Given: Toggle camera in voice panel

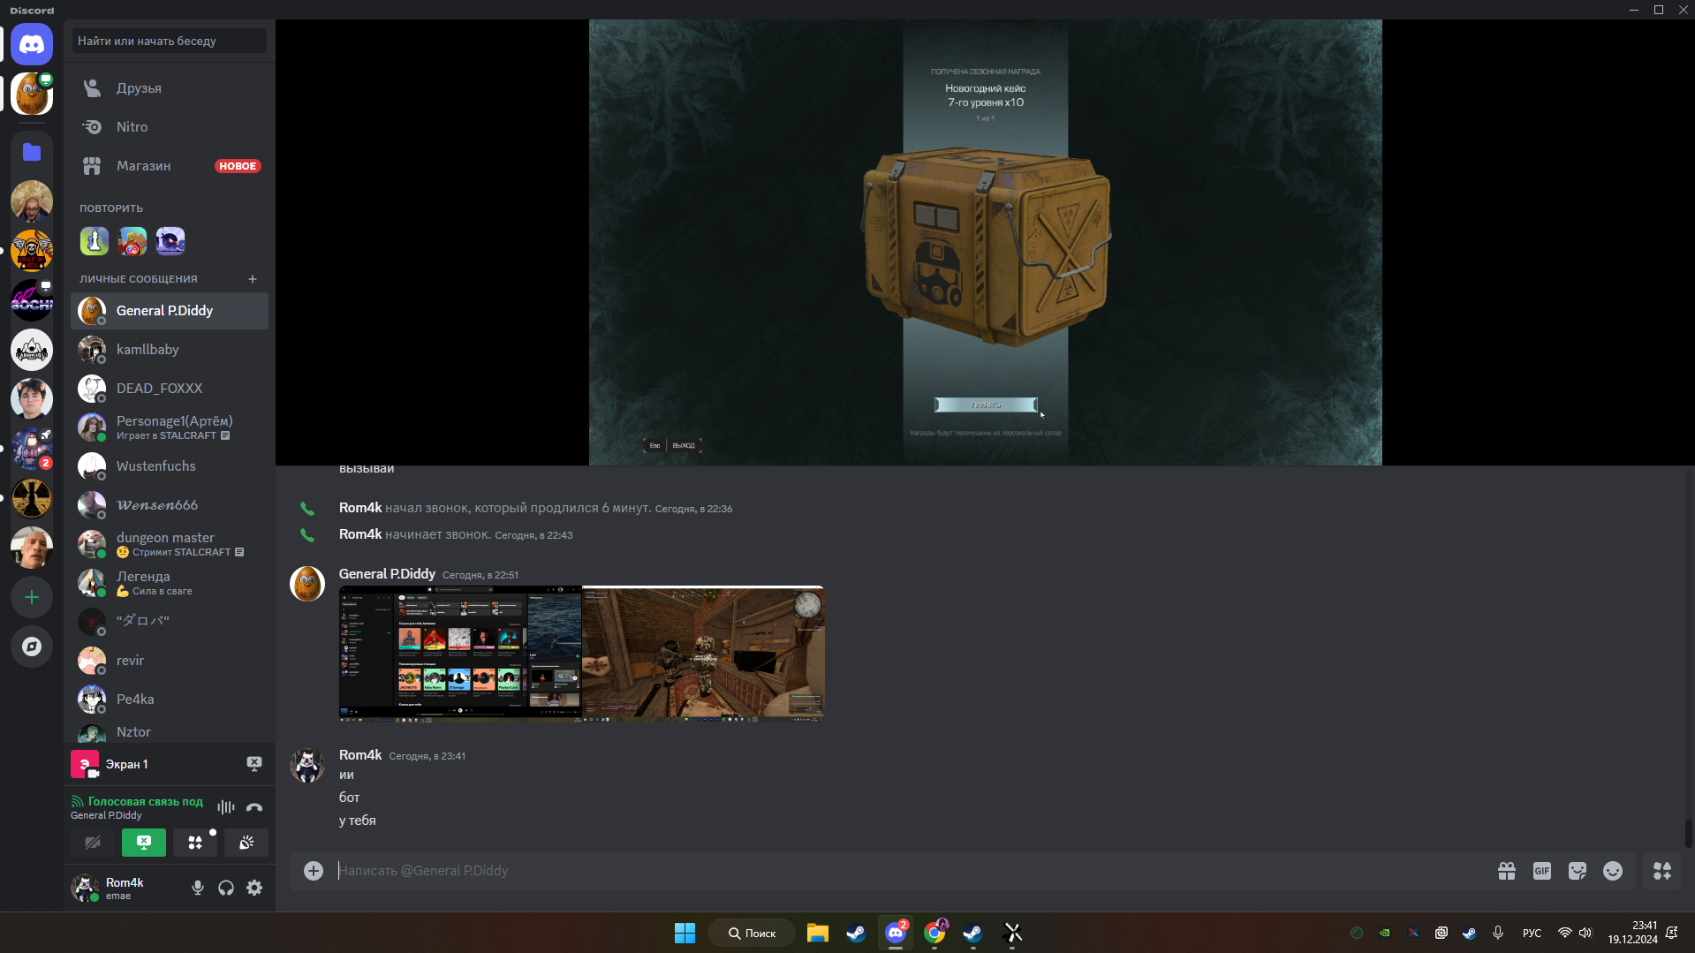Looking at the screenshot, I should (x=93, y=843).
